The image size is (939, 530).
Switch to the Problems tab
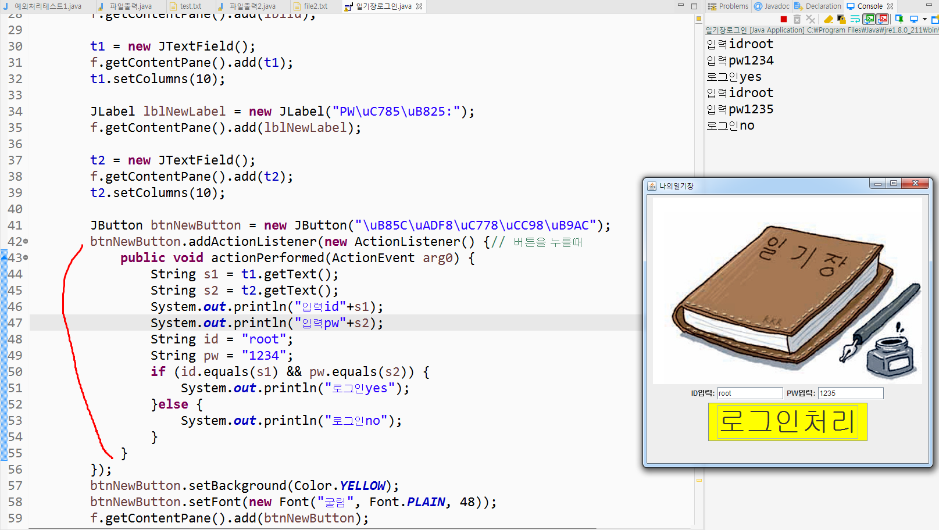coord(728,6)
